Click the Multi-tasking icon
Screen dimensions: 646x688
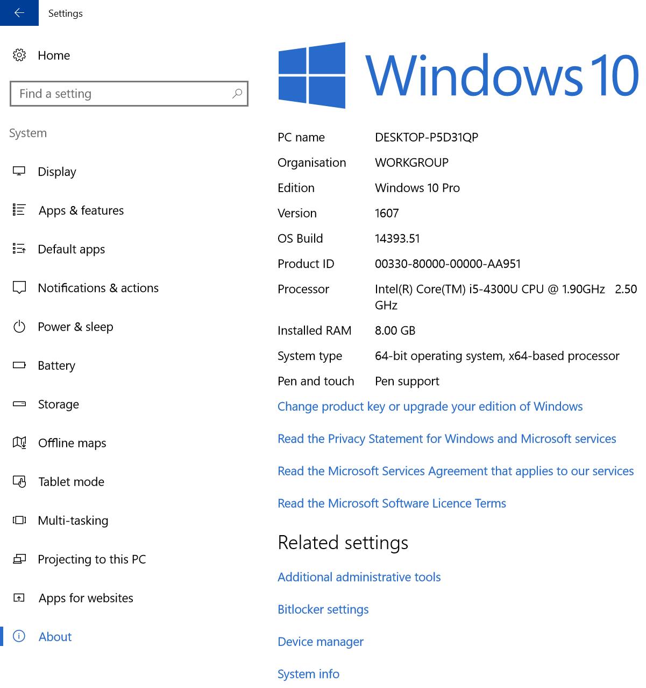(19, 520)
